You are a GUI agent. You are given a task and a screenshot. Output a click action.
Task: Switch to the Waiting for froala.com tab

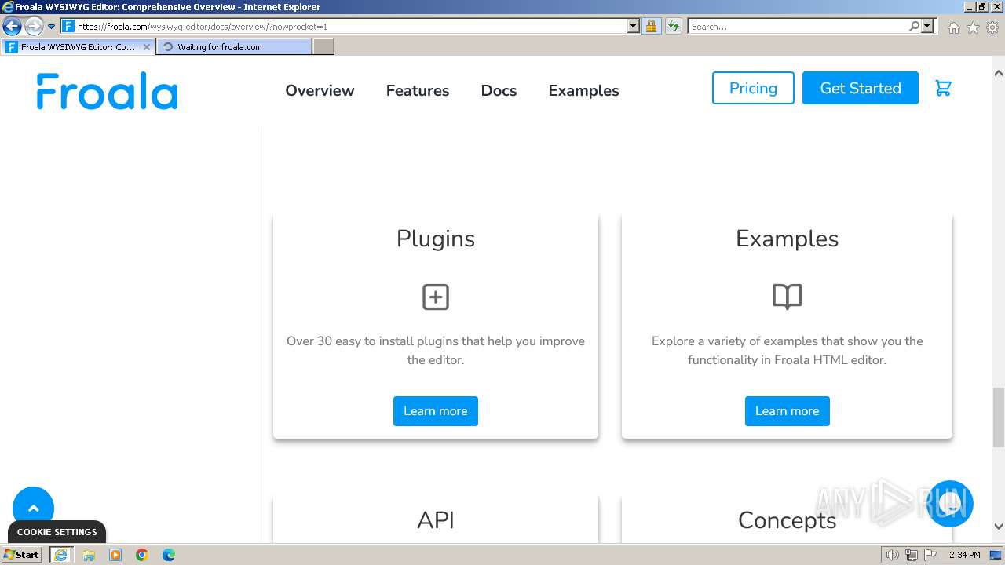click(234, 47)
